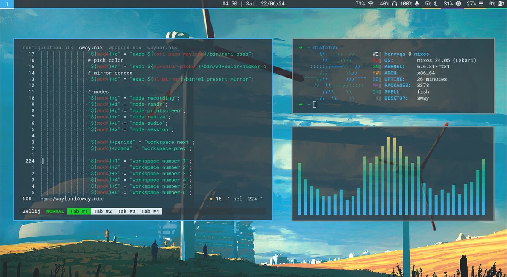Click the moon brightness icon

click(436, 4)
